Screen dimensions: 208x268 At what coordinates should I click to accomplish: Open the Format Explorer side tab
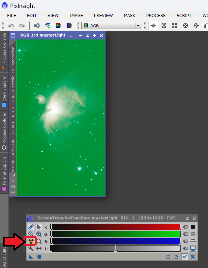coord(4,173)
